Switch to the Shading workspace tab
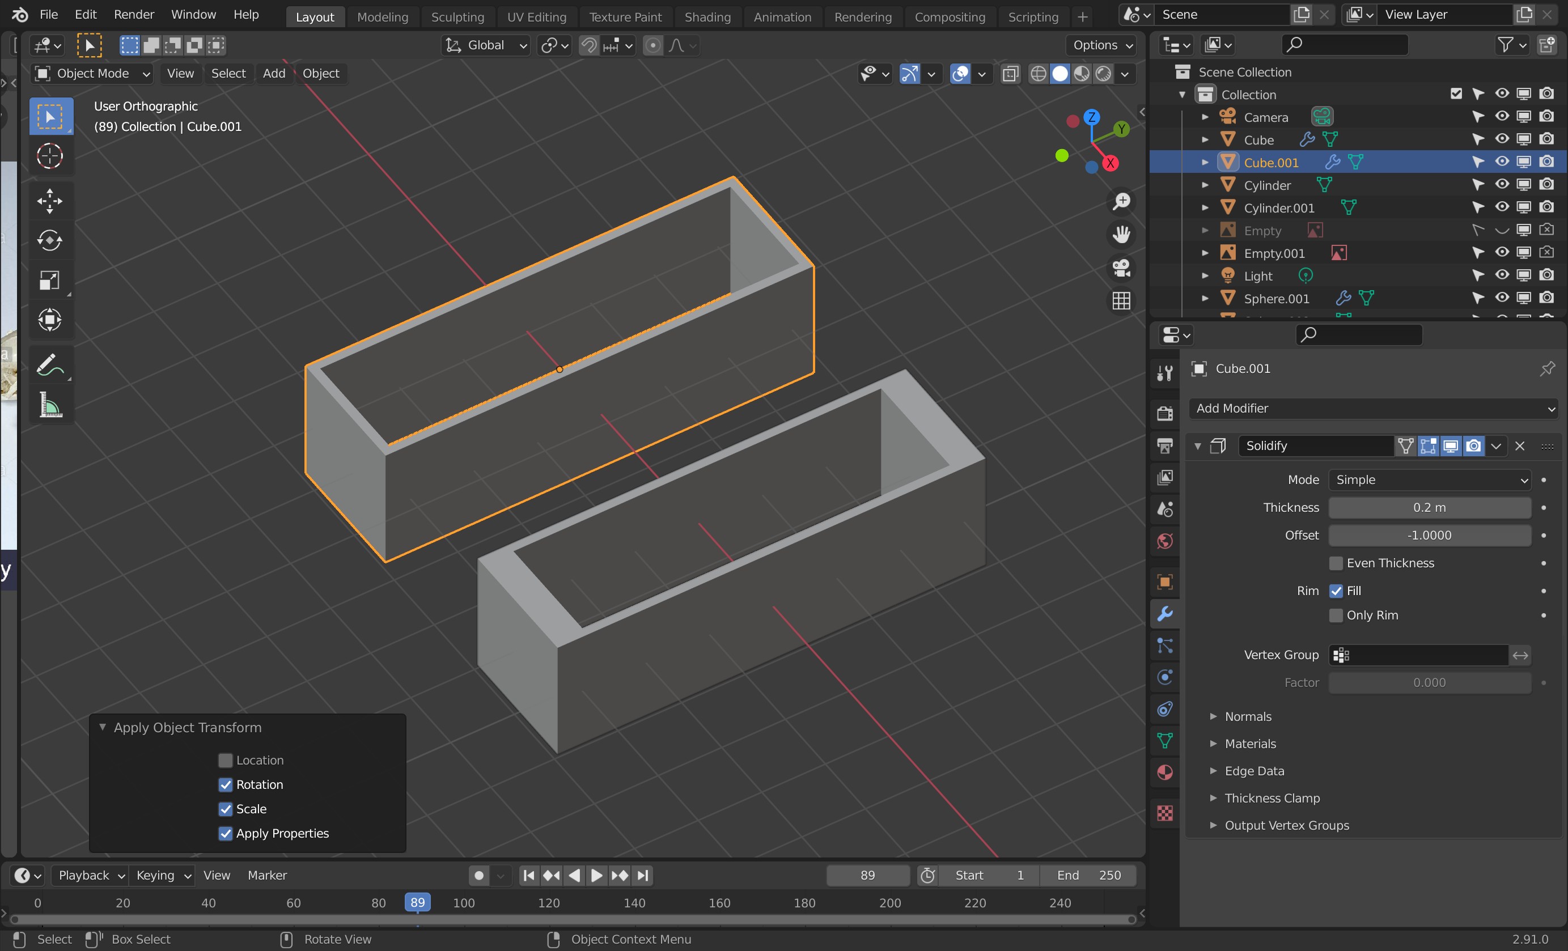This screenshot has height=951, width=1568. 707,17
